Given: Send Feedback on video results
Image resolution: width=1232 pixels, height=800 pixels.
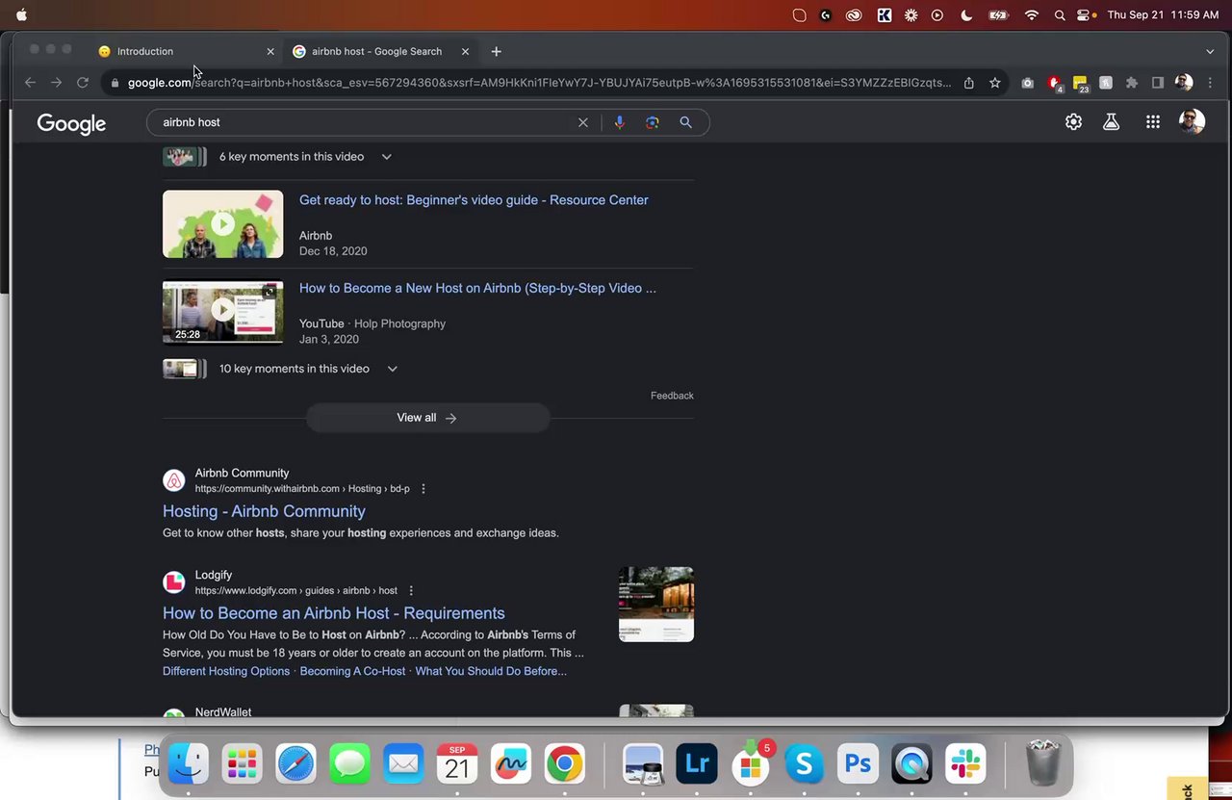Looking at the screenshot, I should point(672,396).
